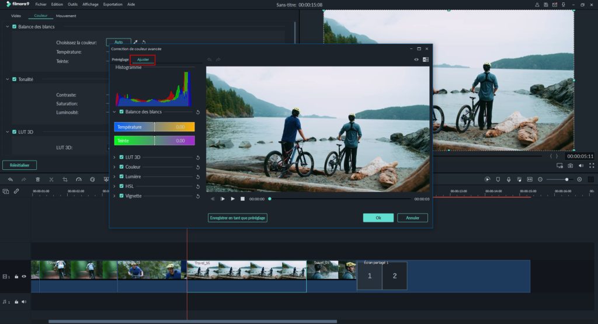This screenshot has height=324, width=598.
Task: Collapse the Tonalité section
Action: click(x=7, y=79)
